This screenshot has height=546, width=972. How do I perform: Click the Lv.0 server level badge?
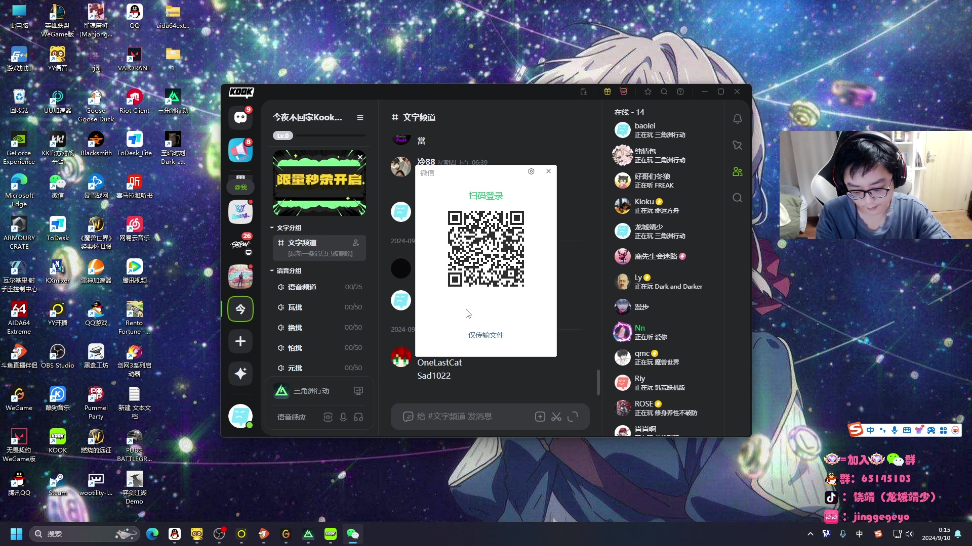tap(283, 135)
